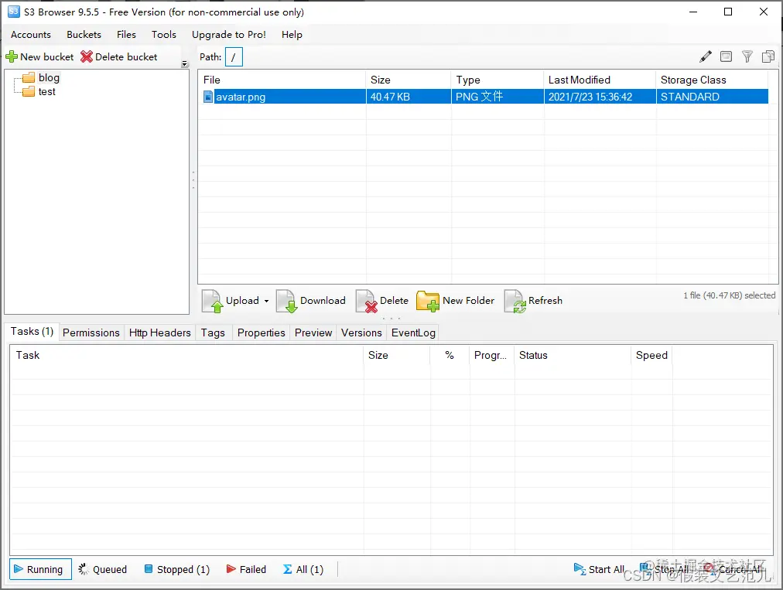Click the Delete bucket red X icon

(x=87, y=57)
